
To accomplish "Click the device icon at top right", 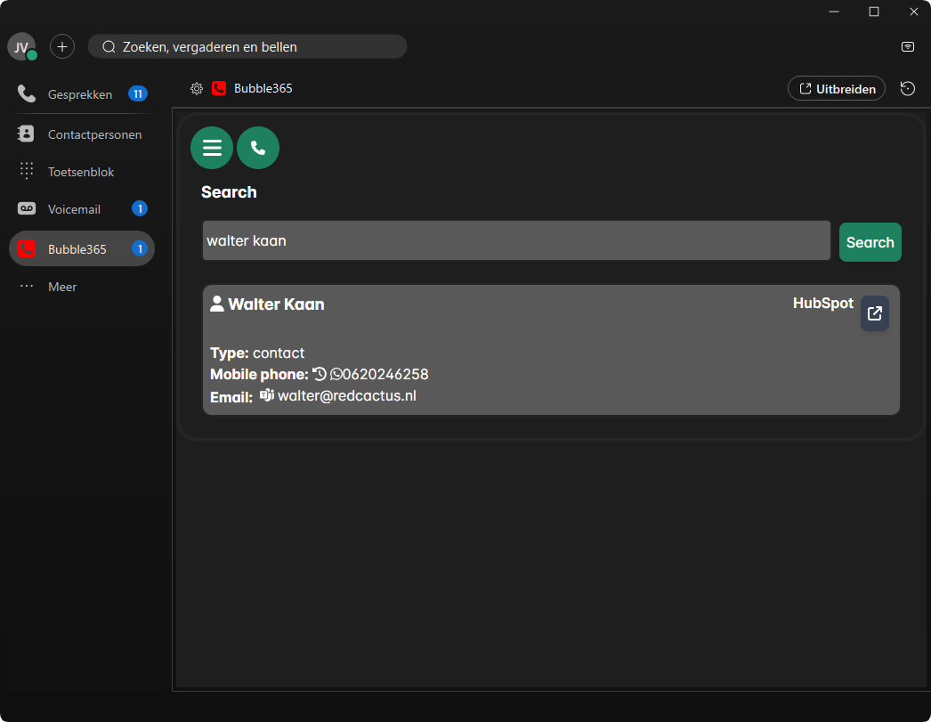I will tap(907, 46).
